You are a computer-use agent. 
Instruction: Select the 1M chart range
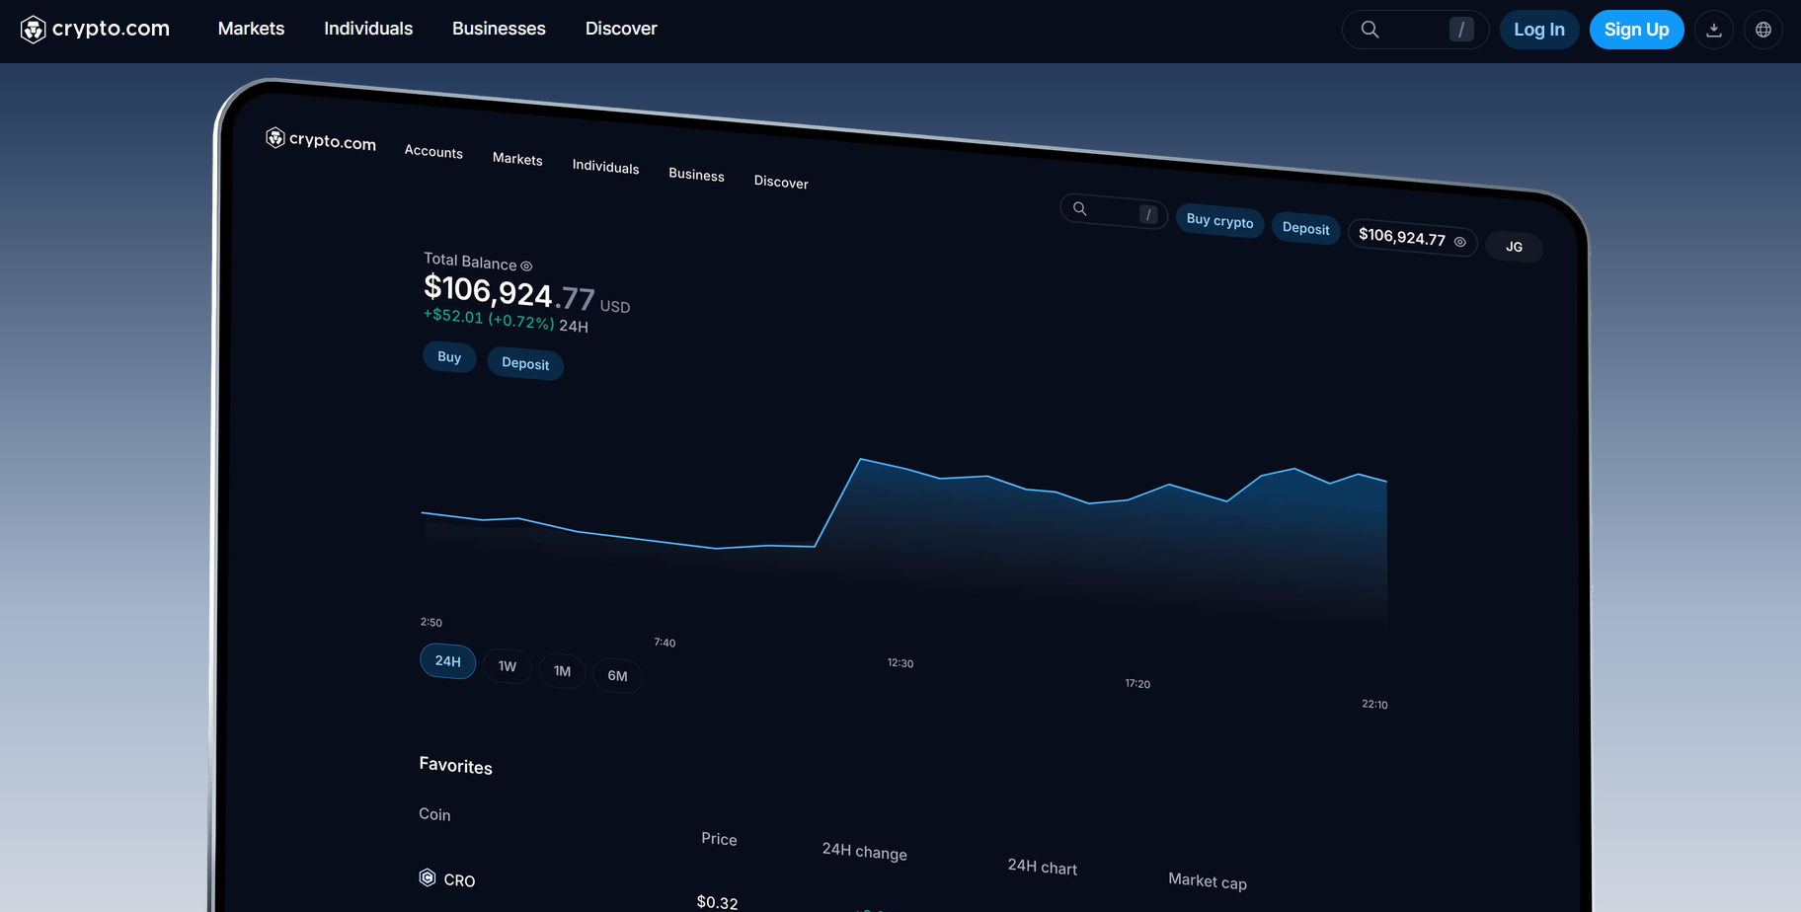coord(562,671)
